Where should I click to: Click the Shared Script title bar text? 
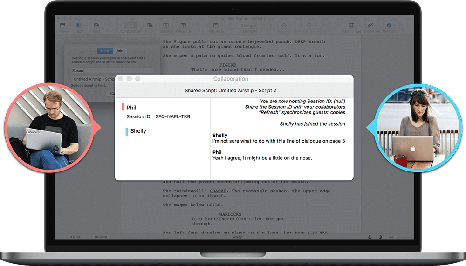click(231, 90)
